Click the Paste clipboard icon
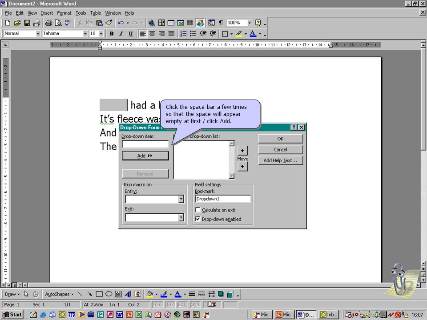Image resolution: width=427 pixels, height=320 pixels. coord(99,23)
